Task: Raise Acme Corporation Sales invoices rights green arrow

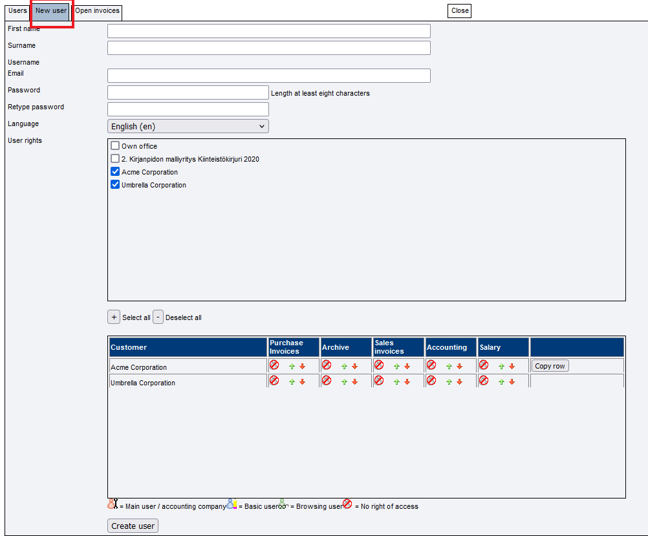Action: pos(396,367)
